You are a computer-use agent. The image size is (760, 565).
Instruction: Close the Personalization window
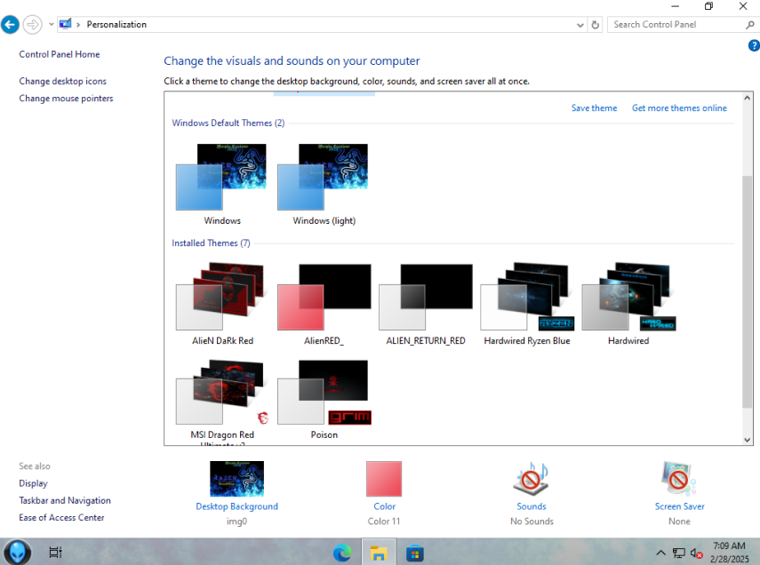tap(742, 6)
